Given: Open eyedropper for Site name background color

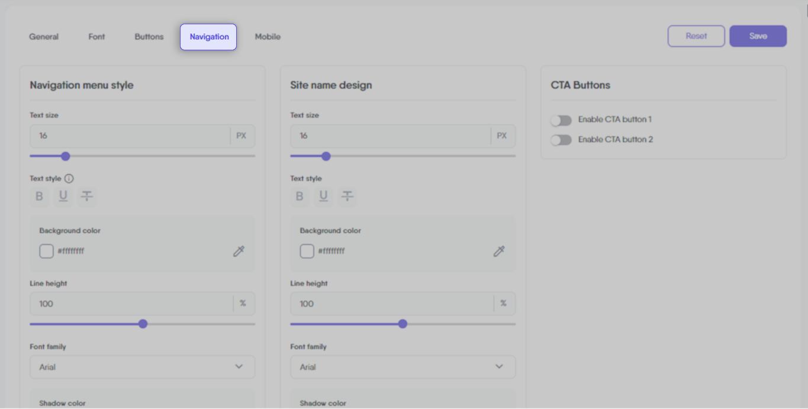Looking at the screenshot, I should pos(499,252).
